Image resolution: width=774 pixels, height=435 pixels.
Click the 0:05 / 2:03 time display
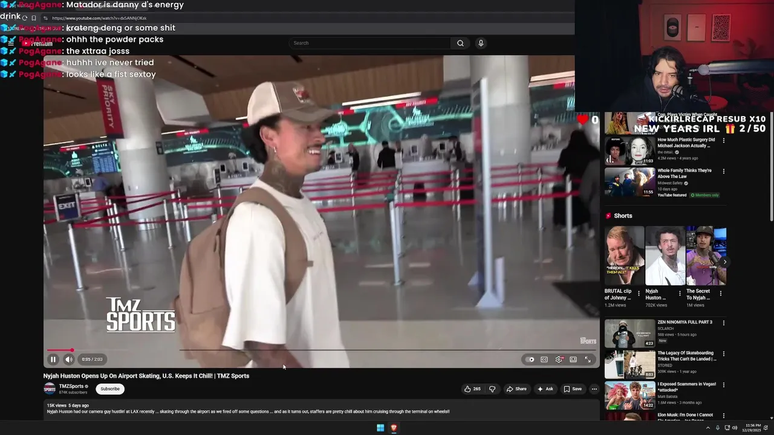click(x=92, y=359)
